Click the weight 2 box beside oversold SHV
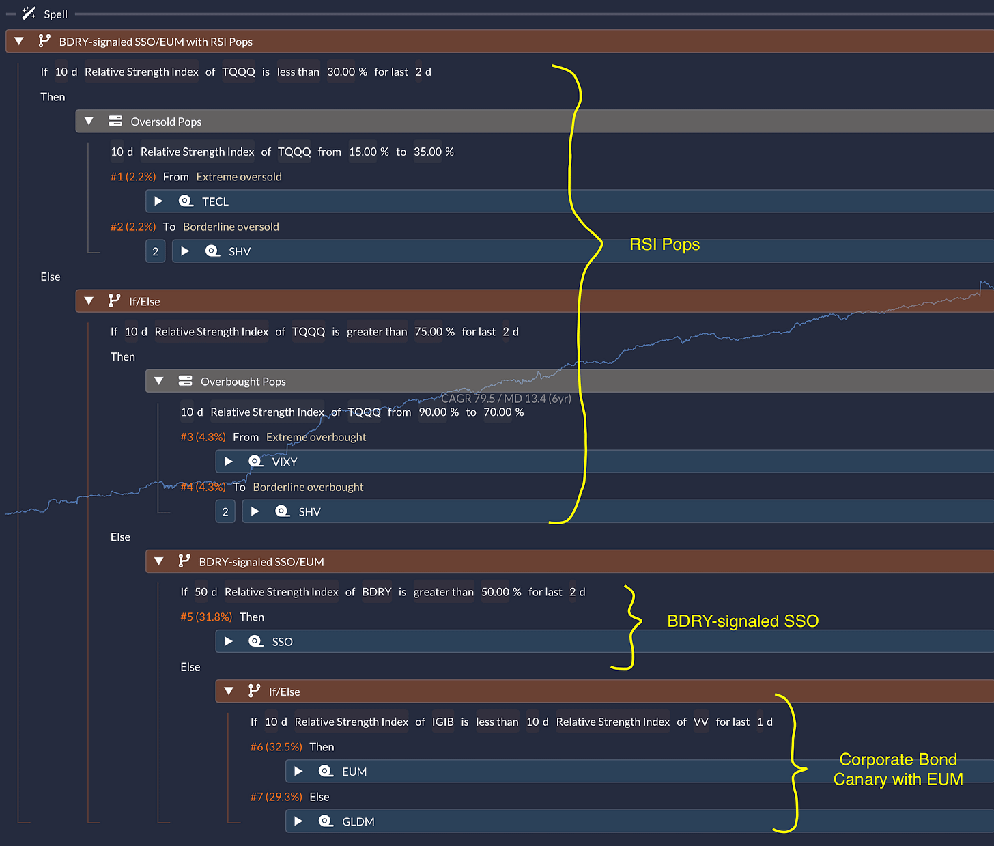994x846 pixels. pyautogui.click(x=156, y=251)
